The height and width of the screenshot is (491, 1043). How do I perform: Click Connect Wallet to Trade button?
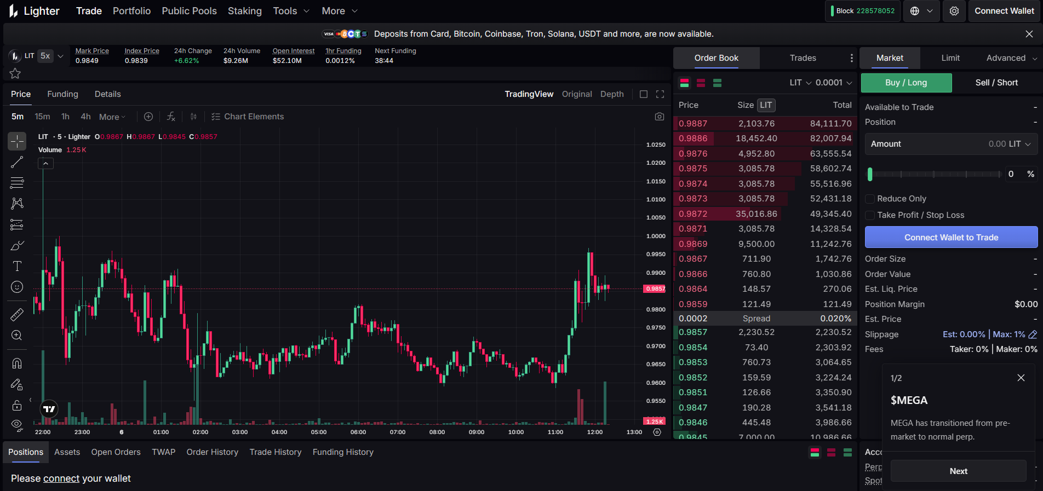click(x=951, y=238)
